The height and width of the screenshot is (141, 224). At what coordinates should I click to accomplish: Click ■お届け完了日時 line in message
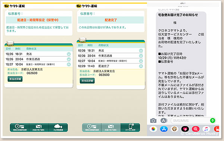point(170,54)
